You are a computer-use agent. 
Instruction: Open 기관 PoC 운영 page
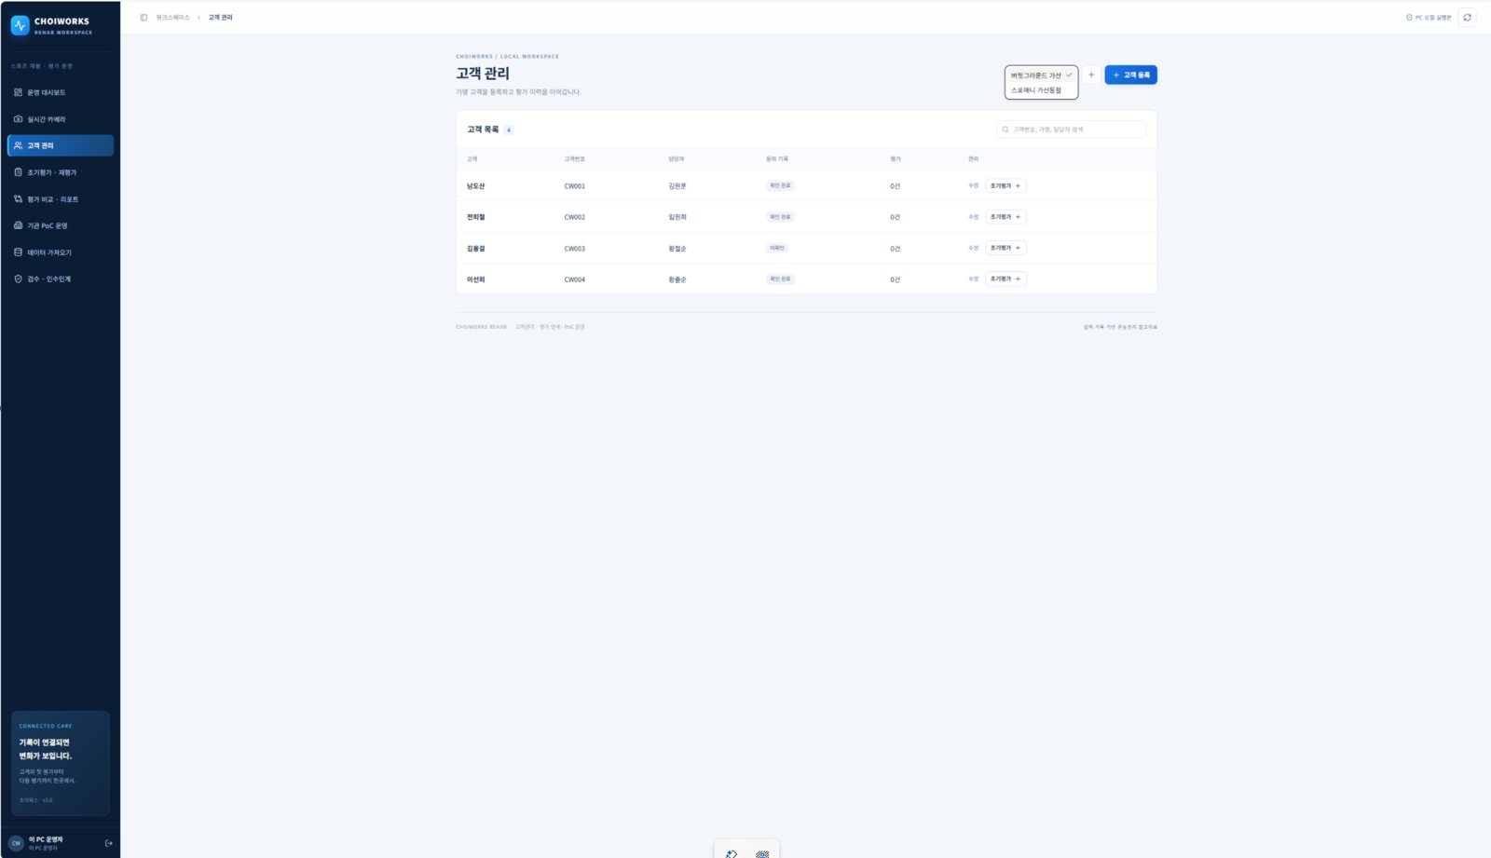61,225
